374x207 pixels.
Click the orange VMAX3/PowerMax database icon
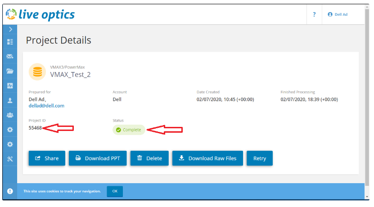click(x=37, y=72)
